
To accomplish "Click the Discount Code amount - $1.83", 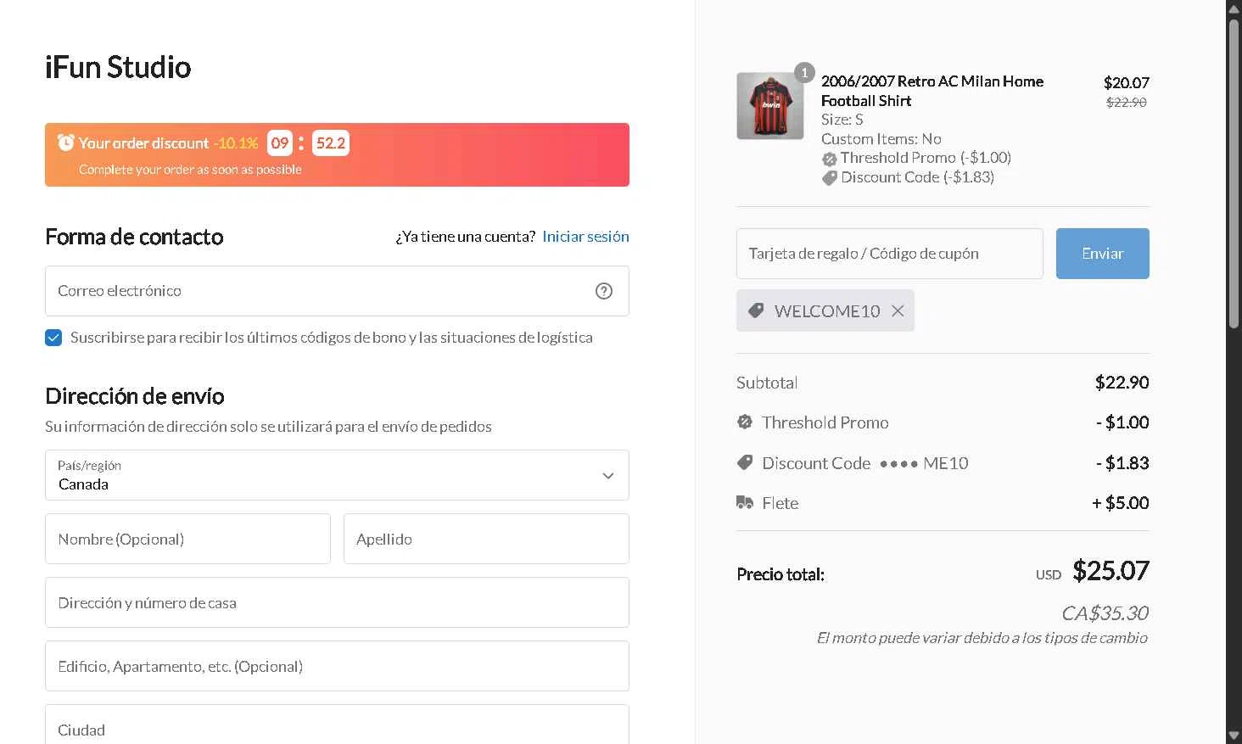I will click(1122, 463).
